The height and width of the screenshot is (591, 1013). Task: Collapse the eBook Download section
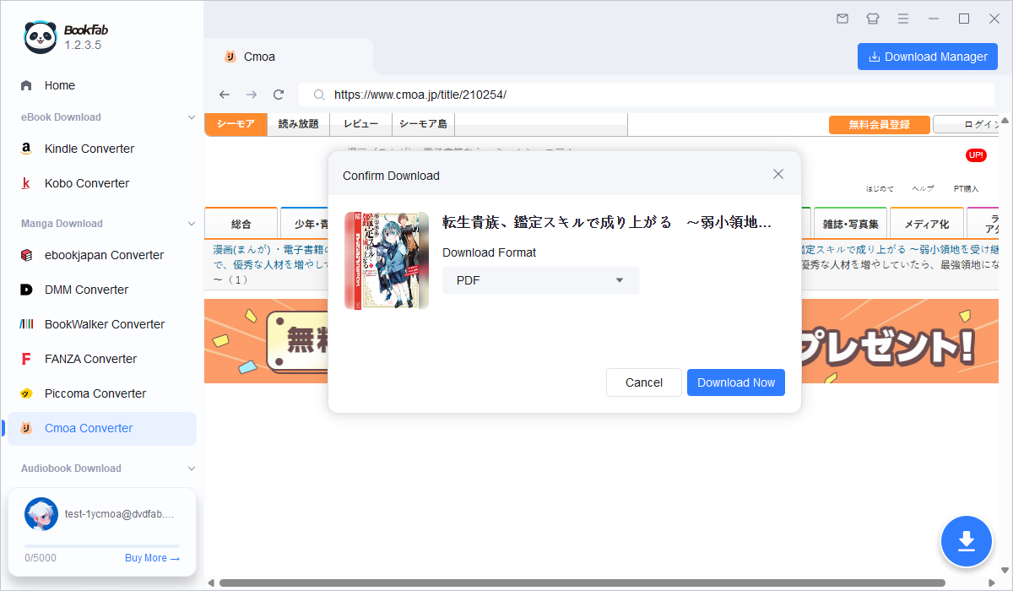192,117
